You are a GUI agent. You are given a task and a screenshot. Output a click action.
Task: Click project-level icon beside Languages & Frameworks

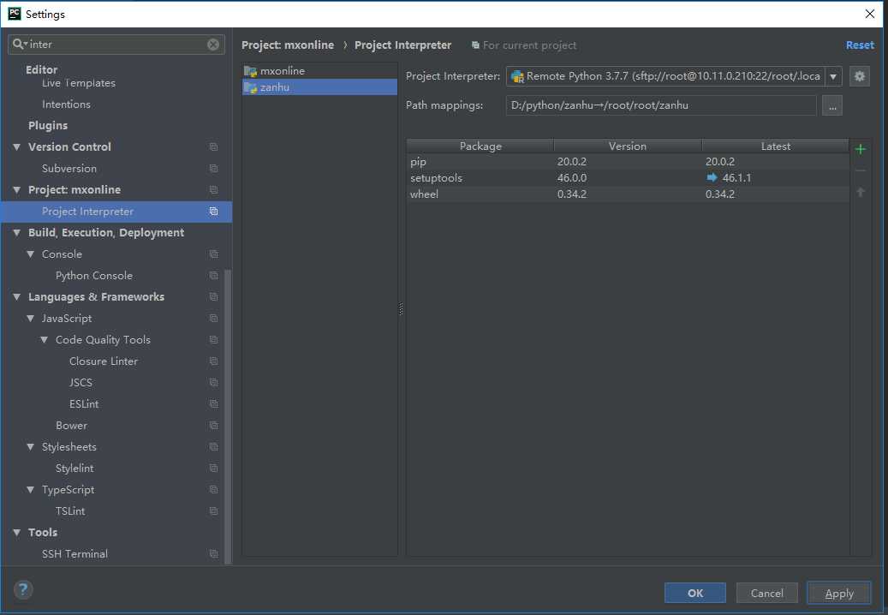coord(213,297)
